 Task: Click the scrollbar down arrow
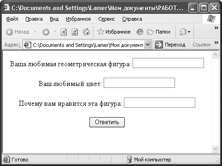(x=215, y=149)
